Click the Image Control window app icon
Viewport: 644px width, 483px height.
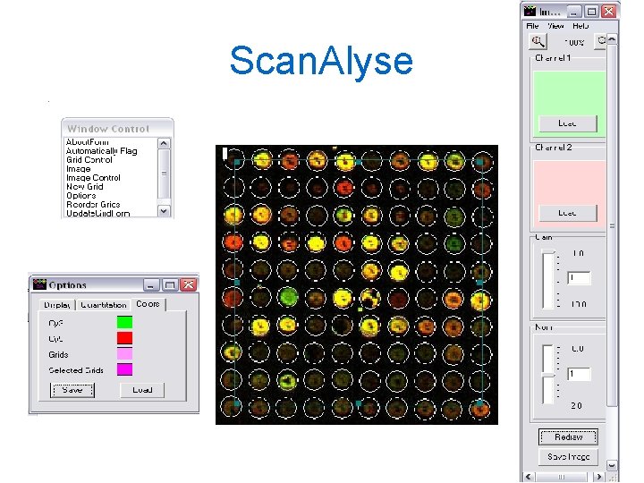(x=530, y=11)
